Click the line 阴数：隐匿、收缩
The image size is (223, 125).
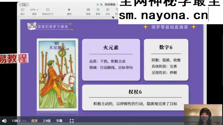click(x=166, y=60)
